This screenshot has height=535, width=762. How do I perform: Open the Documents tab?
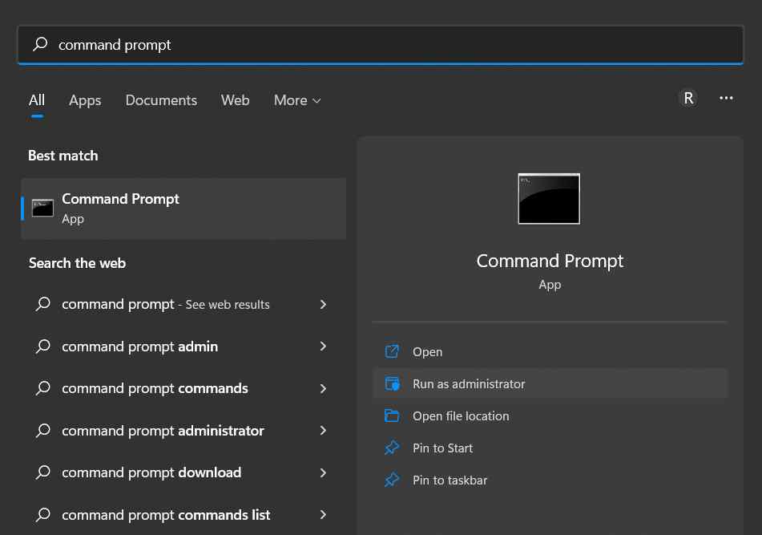click(161, 100)
